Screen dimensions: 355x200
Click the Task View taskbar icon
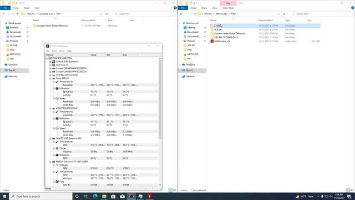point(86,196)
